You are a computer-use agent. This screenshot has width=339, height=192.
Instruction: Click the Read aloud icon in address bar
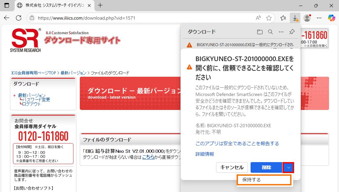pyautogui.click(x=258, y=18)
